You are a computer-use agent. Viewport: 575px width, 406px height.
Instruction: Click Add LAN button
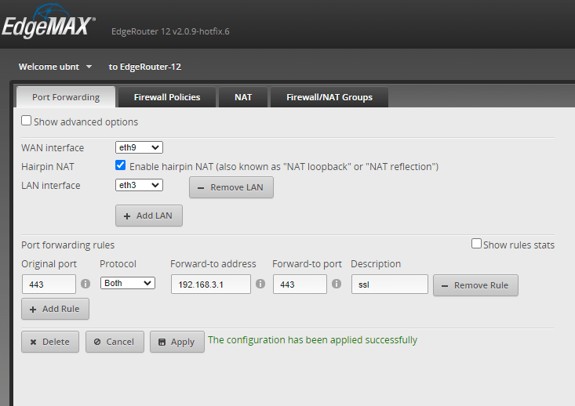149,216
